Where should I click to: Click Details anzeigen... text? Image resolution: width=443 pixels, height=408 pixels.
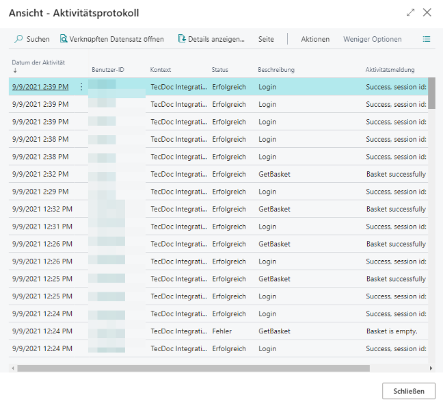(216, 39)
